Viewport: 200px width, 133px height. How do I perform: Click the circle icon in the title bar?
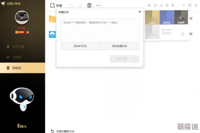click(155, 5)
